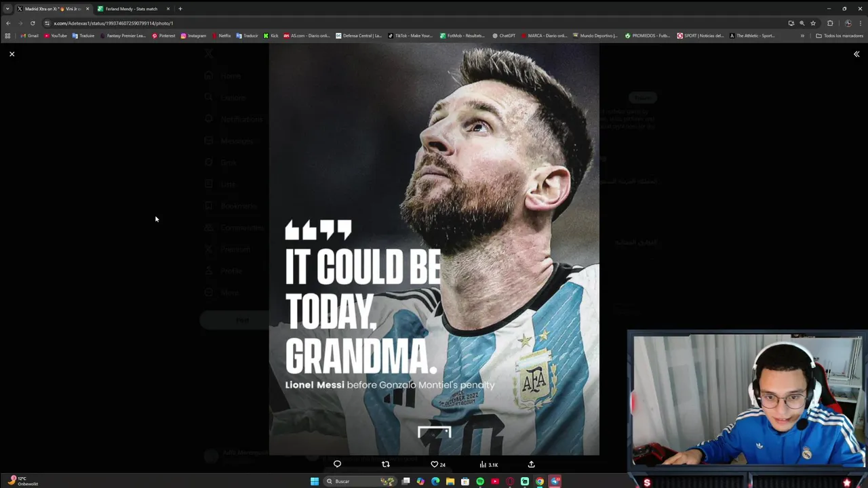Open site information icon in address bar

(x=47, y=23)
